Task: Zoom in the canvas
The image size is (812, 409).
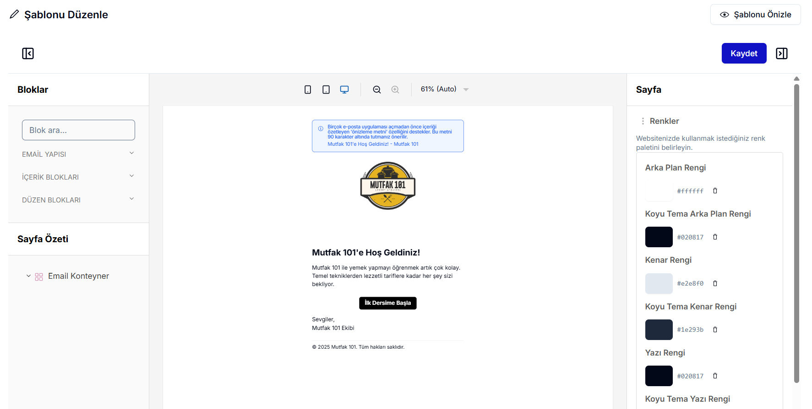Action: click(395, 90)
